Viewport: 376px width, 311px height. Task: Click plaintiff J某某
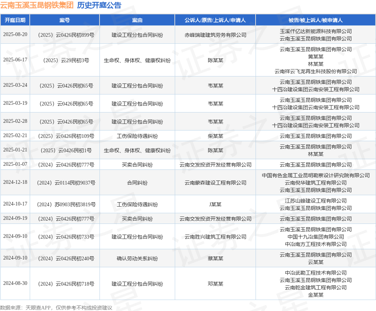click(x=215, y=204)
